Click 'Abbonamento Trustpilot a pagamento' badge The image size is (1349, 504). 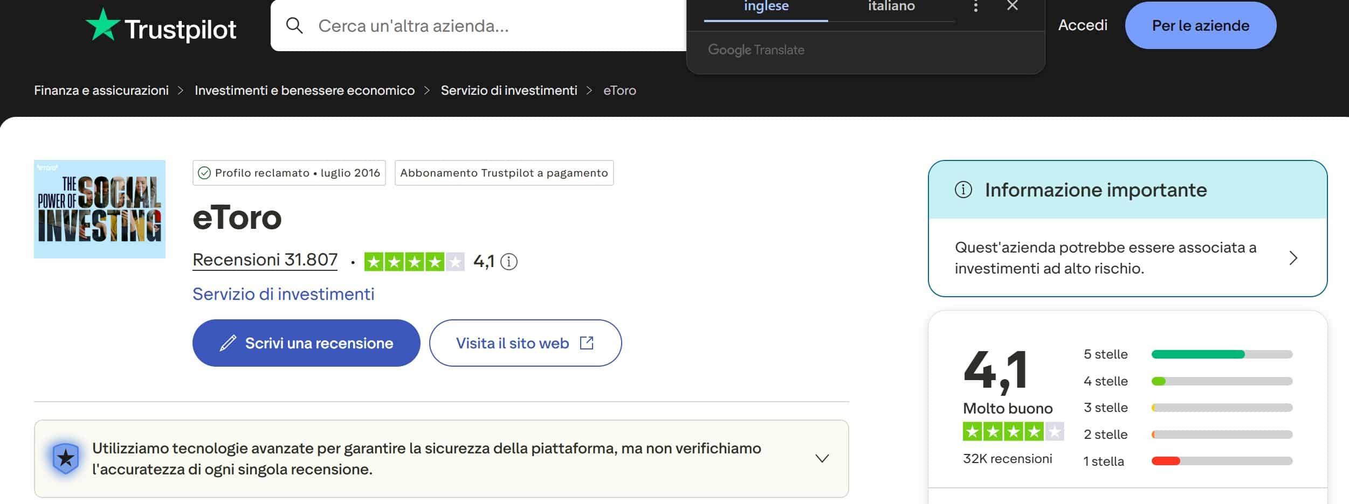pos(504,173)
